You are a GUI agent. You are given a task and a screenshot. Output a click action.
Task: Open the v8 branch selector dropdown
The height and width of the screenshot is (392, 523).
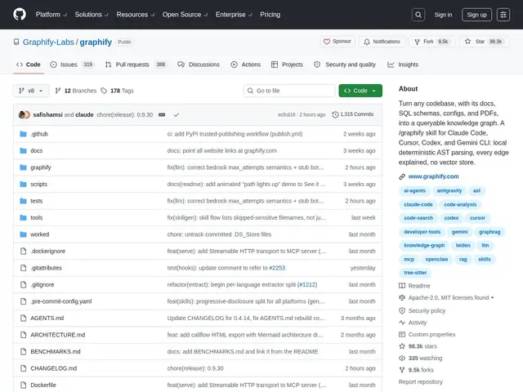[x=31, y=91]
